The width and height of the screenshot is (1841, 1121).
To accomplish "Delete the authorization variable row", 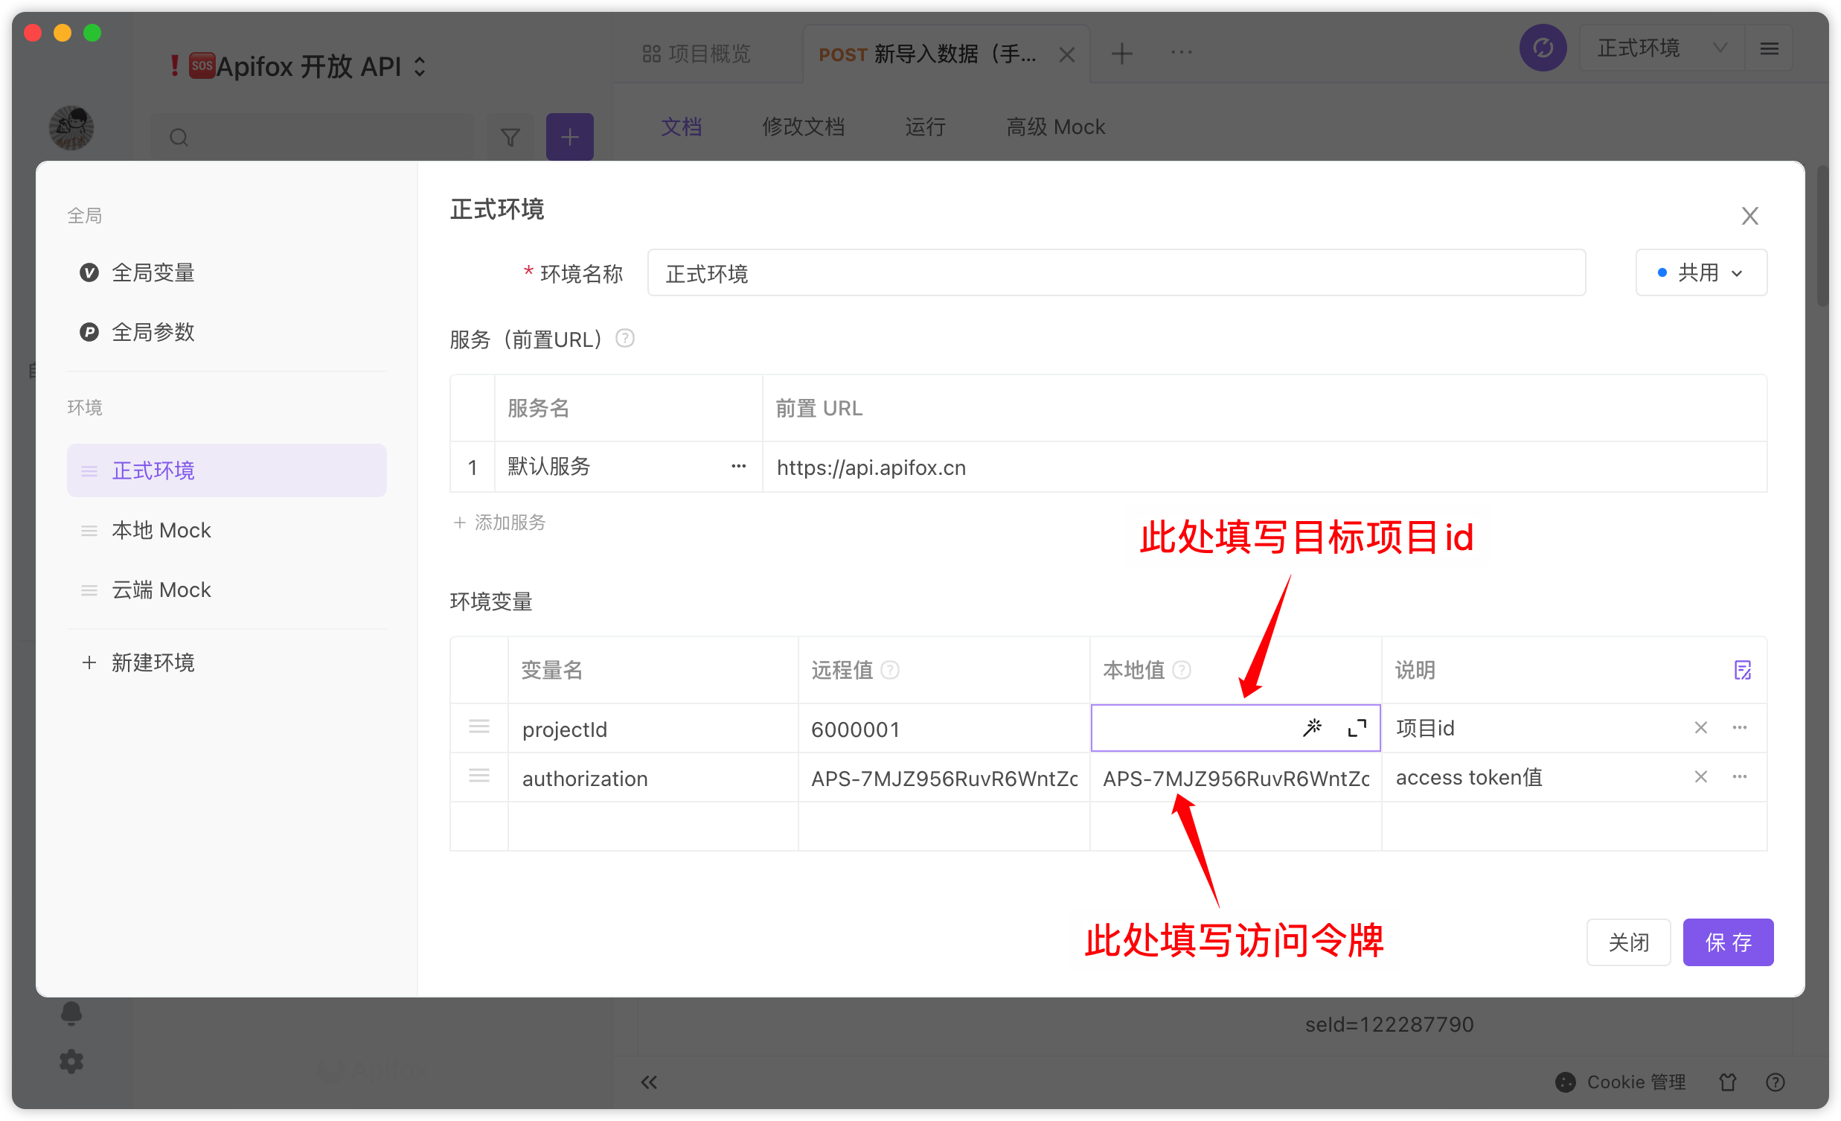I will pyautogui.click(x=1701, y=776).
